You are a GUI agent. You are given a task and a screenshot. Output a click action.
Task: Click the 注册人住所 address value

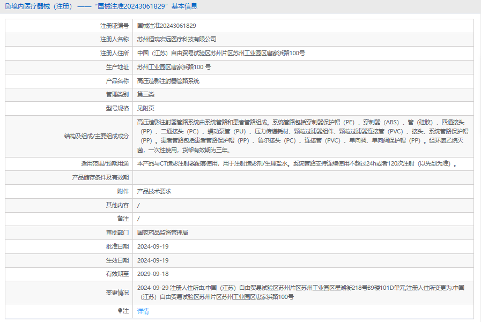(221, 53)
